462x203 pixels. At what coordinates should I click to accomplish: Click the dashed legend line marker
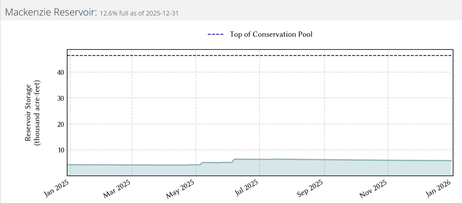click(x=216, y=34)
